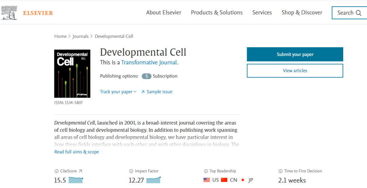This screenshot has width=367, height=188.
Task: Open the Shop & Discover menu
Action: point(302,13)
